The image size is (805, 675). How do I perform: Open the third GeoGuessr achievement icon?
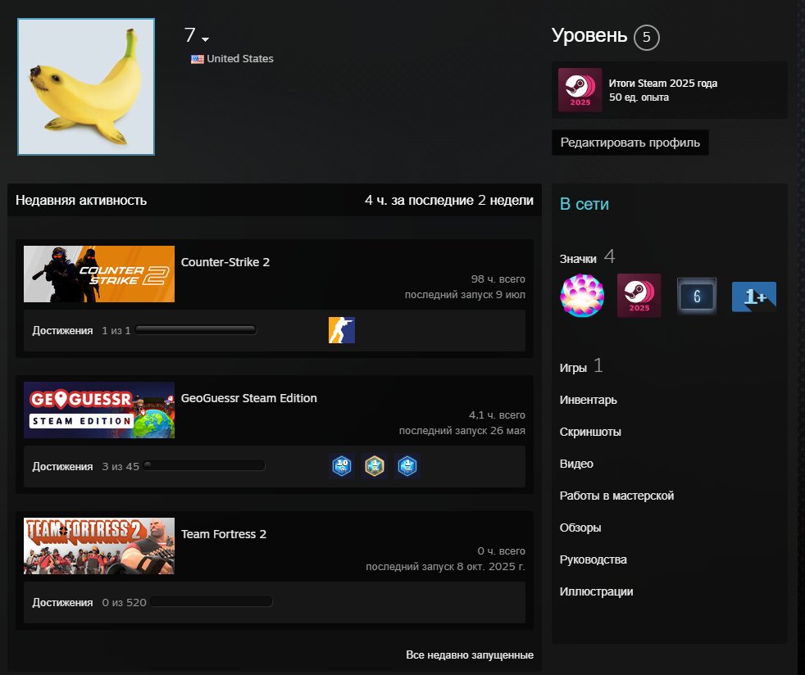pyautogui.click(x=407, y=466)
